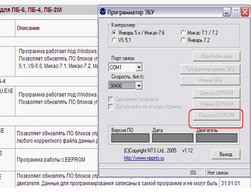Image resolution: width=251 pixels, height=194 pixels.
Task: Click the Запись EEPROM button
Action: point(217,93)
